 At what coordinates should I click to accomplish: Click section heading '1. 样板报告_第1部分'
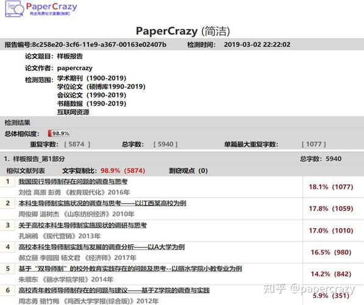coord(34,159)
